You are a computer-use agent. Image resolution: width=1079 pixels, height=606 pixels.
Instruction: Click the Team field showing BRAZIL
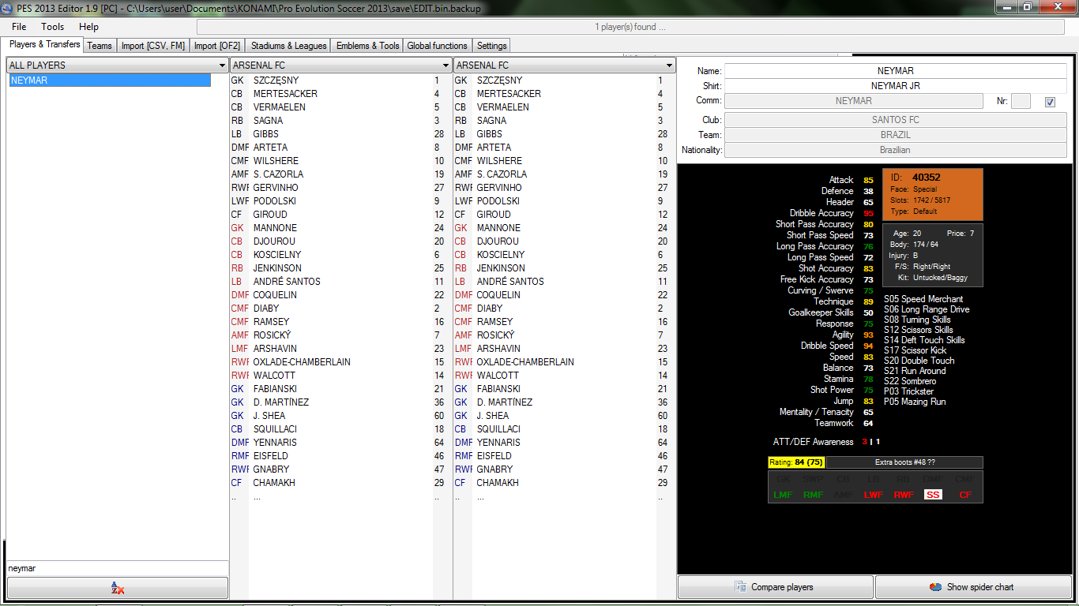896,135
